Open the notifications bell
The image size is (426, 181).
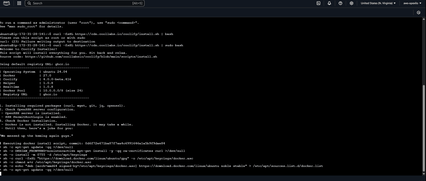pyautogui.click(x=329, y=3)
